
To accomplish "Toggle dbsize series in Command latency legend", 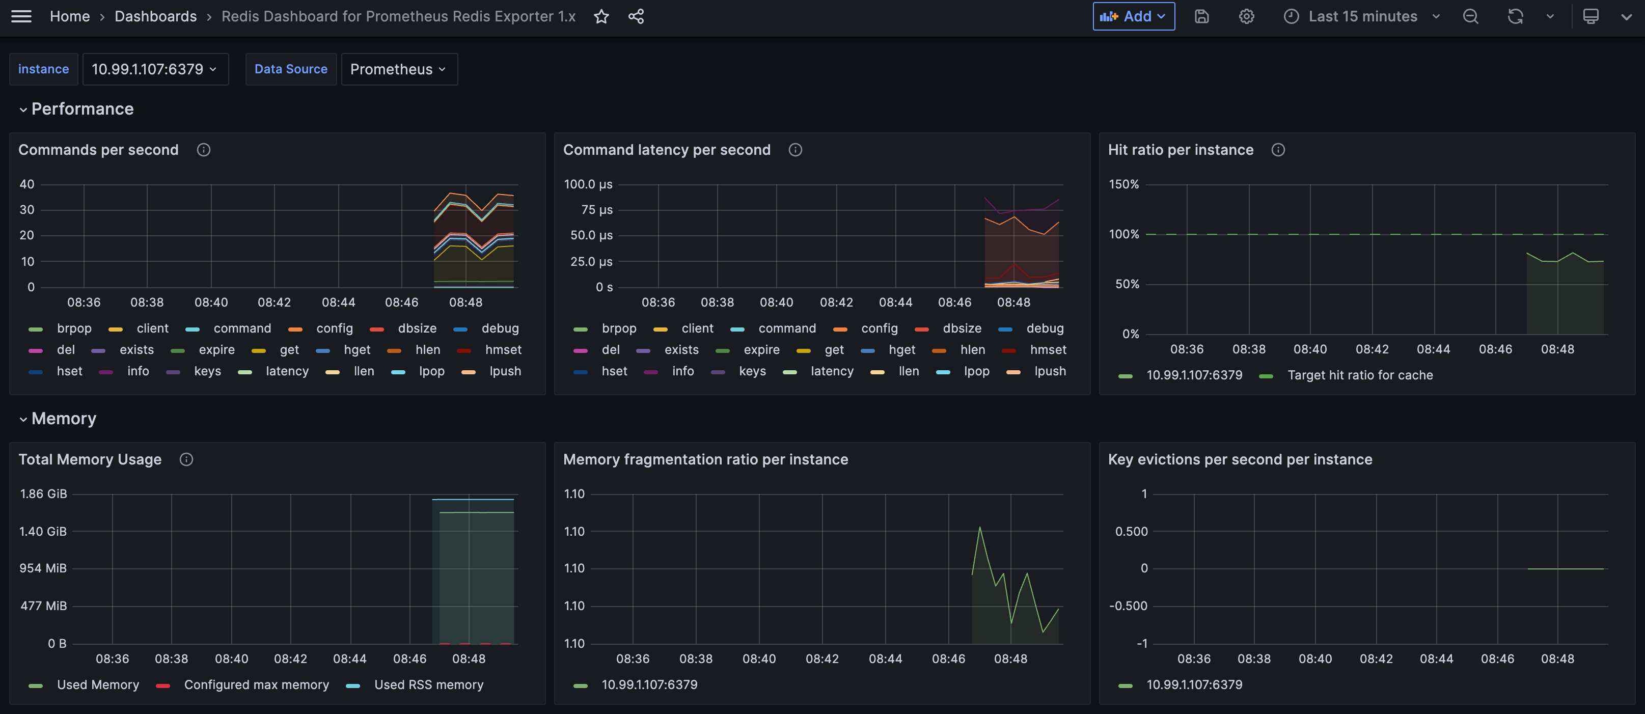I will (962, 329).
